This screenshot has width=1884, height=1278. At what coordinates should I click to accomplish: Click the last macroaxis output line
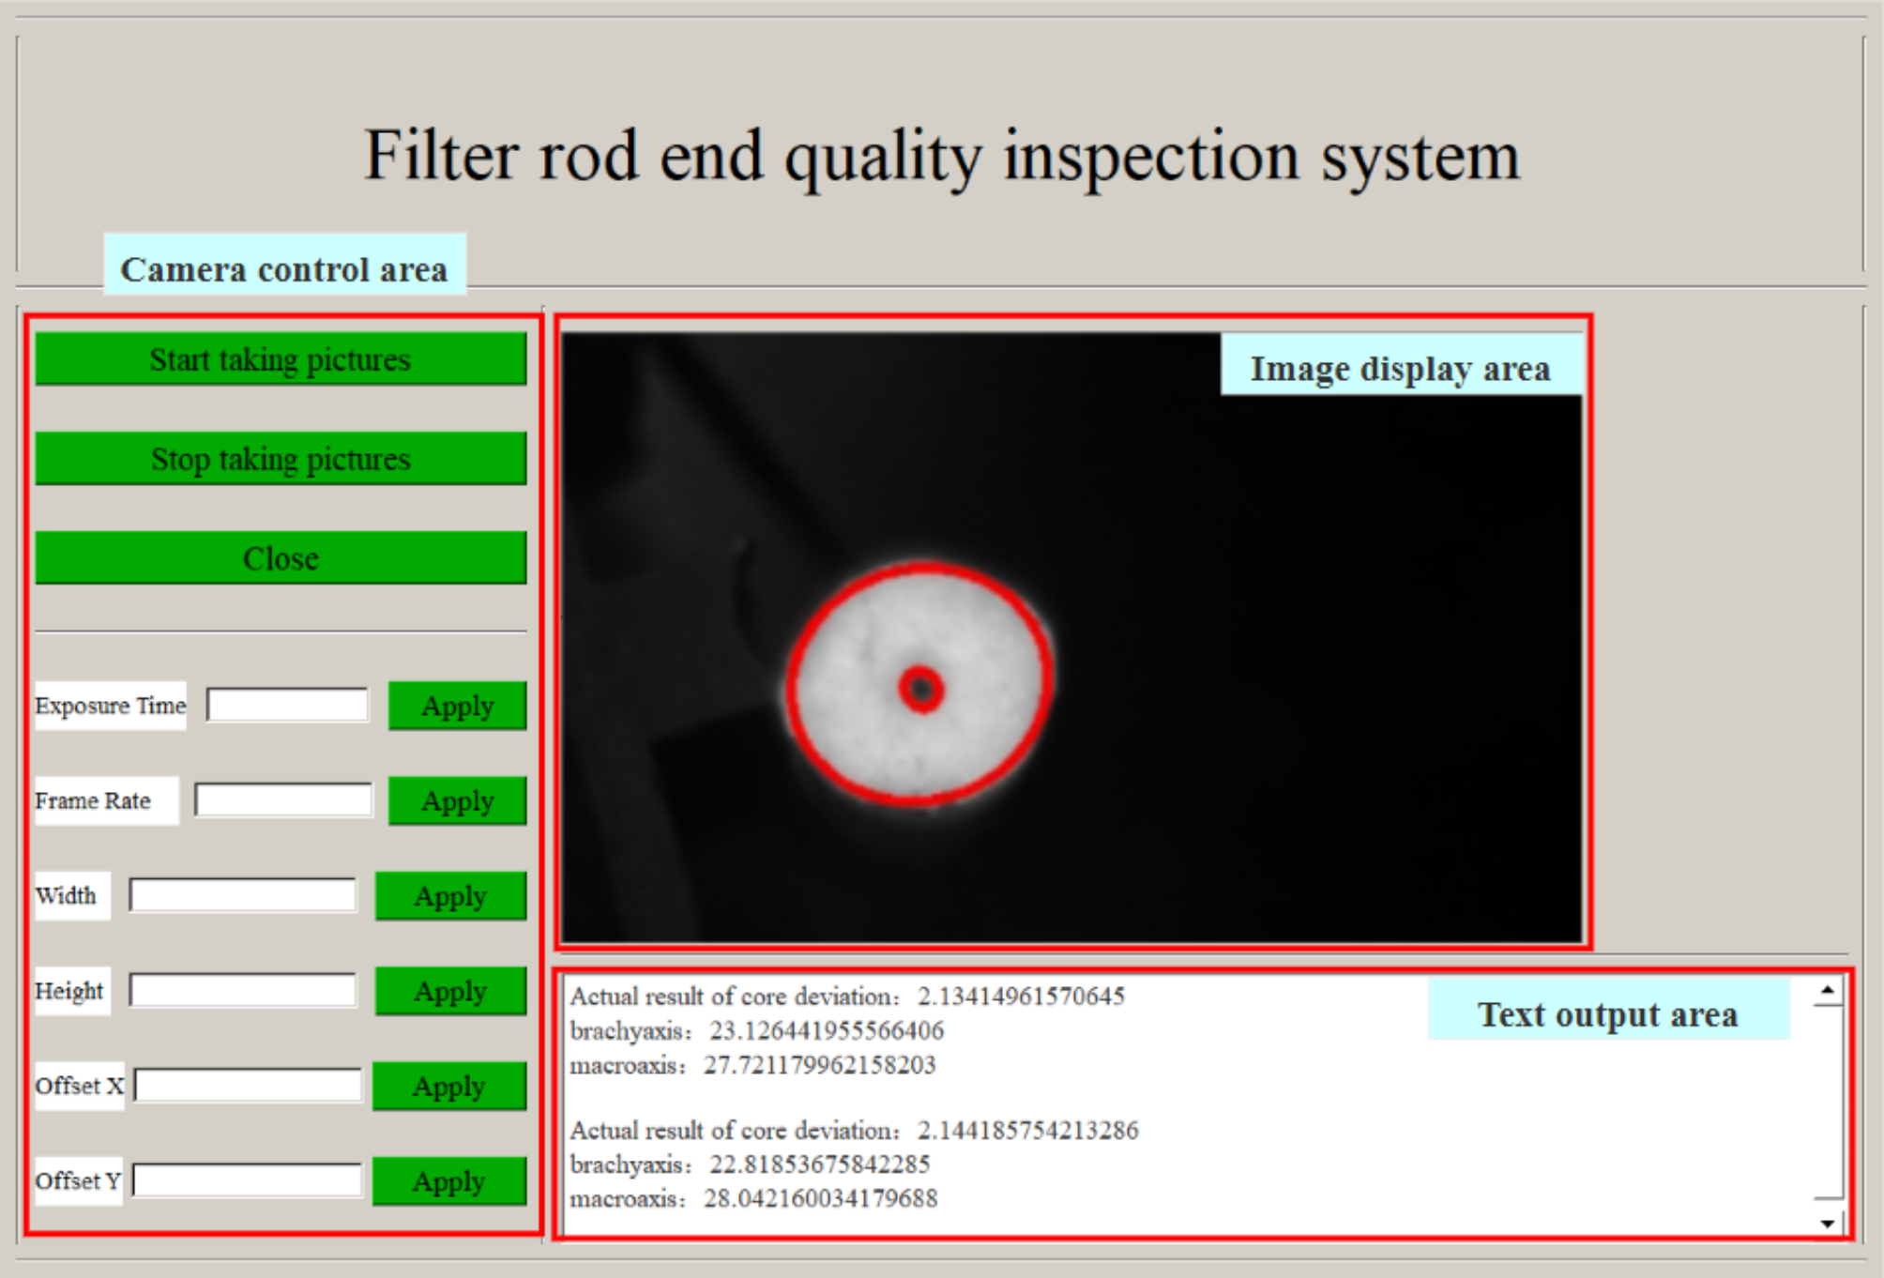pos(753,1199)
